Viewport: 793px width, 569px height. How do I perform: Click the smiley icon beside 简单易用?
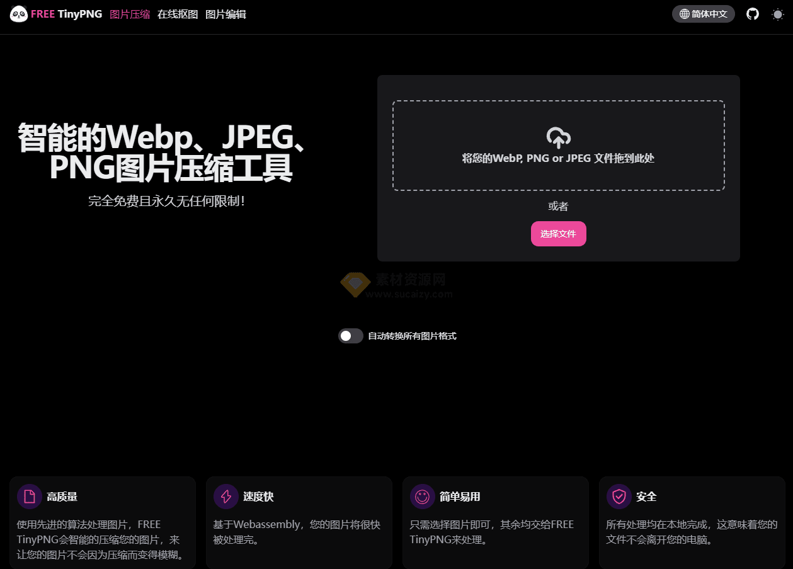tap(422, 497)
